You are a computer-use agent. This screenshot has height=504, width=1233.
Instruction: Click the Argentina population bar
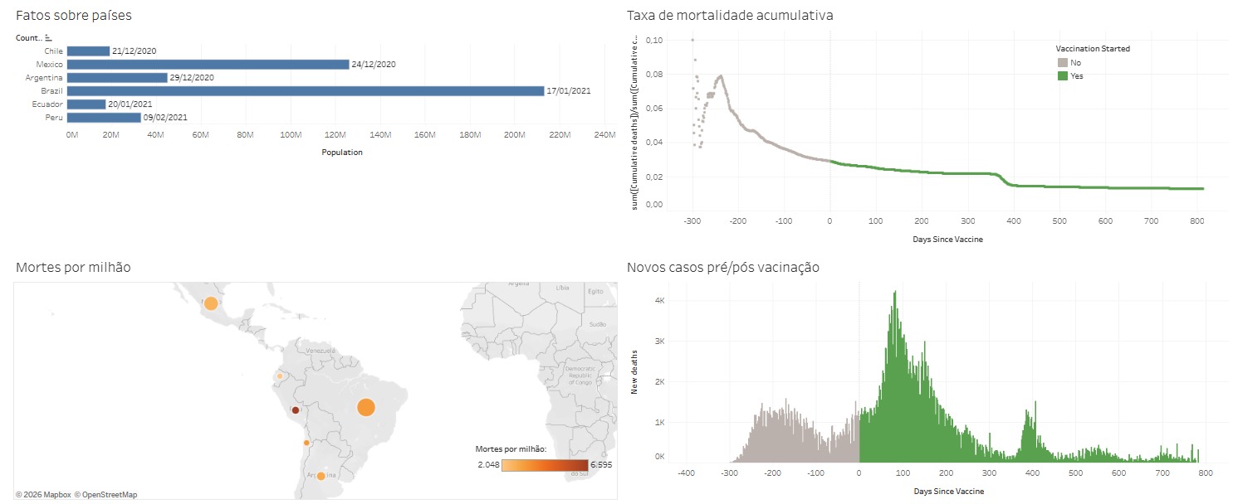pyautogui.click(x=117, y=78)
